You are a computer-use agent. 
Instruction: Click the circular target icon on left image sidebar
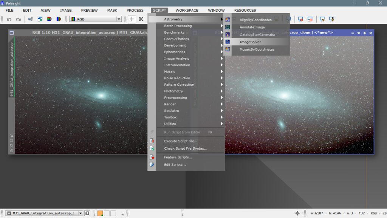12,151
